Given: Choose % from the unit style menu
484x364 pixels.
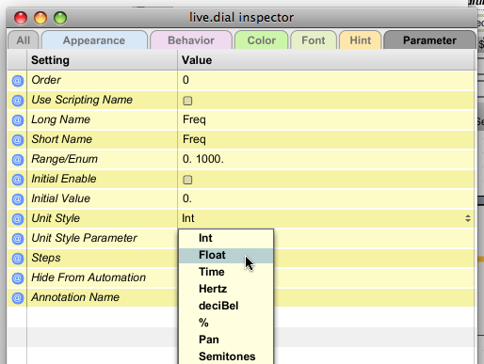Looking at the screenshot, I should 226,323.
